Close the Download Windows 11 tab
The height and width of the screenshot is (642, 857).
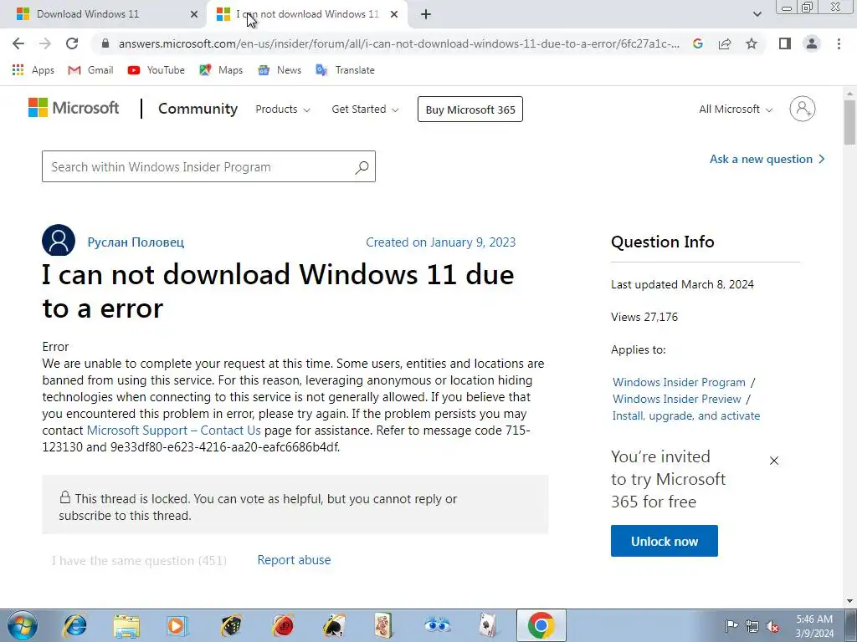[194, 15]
